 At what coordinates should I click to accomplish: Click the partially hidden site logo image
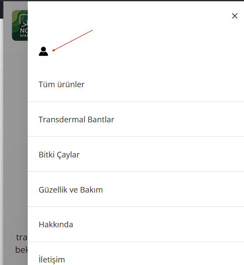[x=20, y=25]
